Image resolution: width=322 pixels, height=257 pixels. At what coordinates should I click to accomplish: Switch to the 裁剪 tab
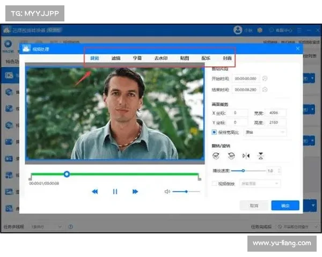click(94, 58)
